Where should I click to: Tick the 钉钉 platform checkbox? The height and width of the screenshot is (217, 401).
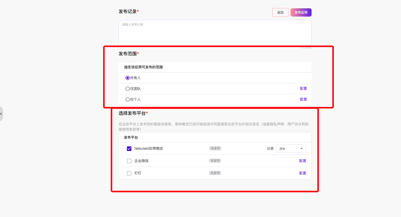coord(129,173)
